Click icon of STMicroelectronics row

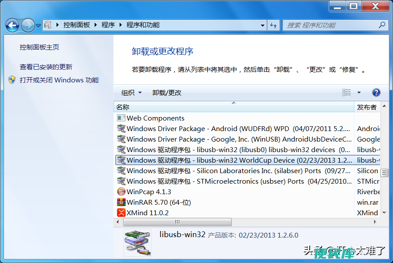point(121,181)
